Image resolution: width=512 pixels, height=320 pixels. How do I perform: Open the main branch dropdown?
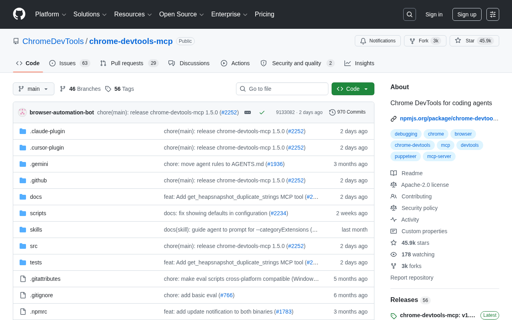(34, 89)
